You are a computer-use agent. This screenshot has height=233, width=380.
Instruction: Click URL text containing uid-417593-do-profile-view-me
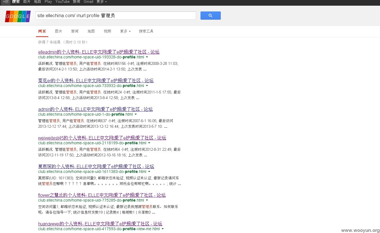pyautogui.click(x=99, y=229)
